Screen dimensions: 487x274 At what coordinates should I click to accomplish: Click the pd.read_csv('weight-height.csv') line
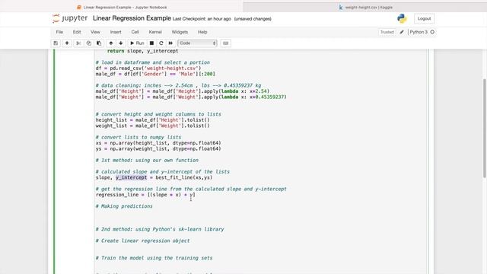(x=148, y=68)
